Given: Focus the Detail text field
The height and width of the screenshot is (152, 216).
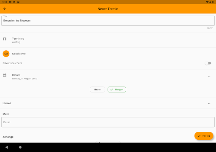Looking at the screenshot, I should click(x=108, y=122).
